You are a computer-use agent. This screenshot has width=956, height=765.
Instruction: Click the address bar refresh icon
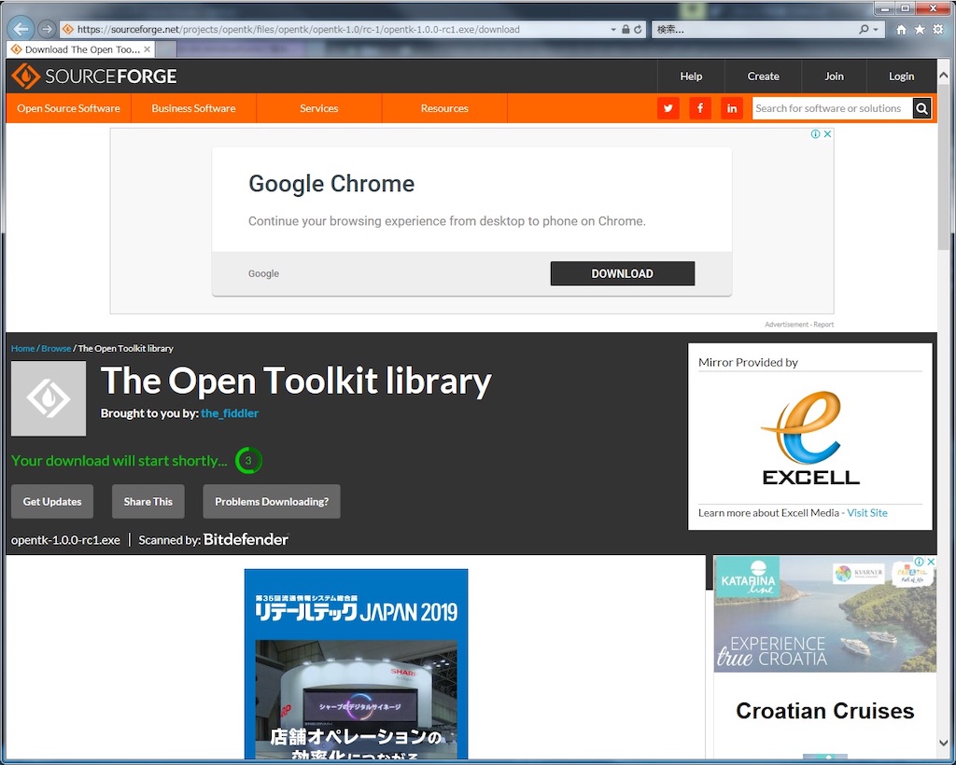[x=638, y=29]
